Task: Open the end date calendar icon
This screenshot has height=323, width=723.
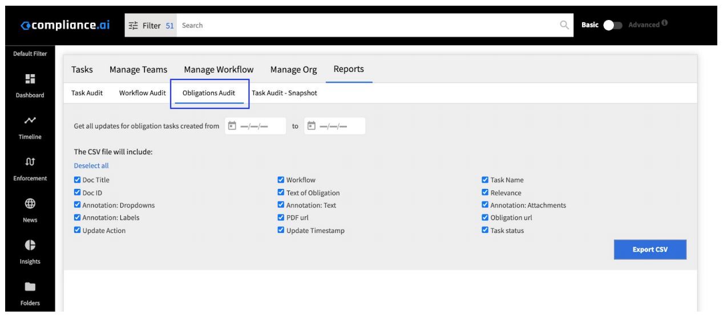Action: 311,126
